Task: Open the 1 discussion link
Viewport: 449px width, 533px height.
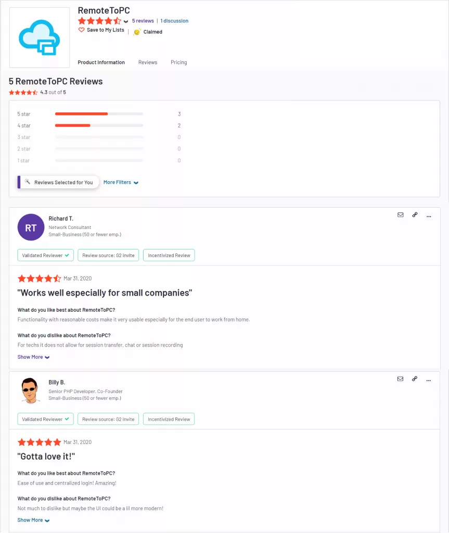Action: (174, 21)
